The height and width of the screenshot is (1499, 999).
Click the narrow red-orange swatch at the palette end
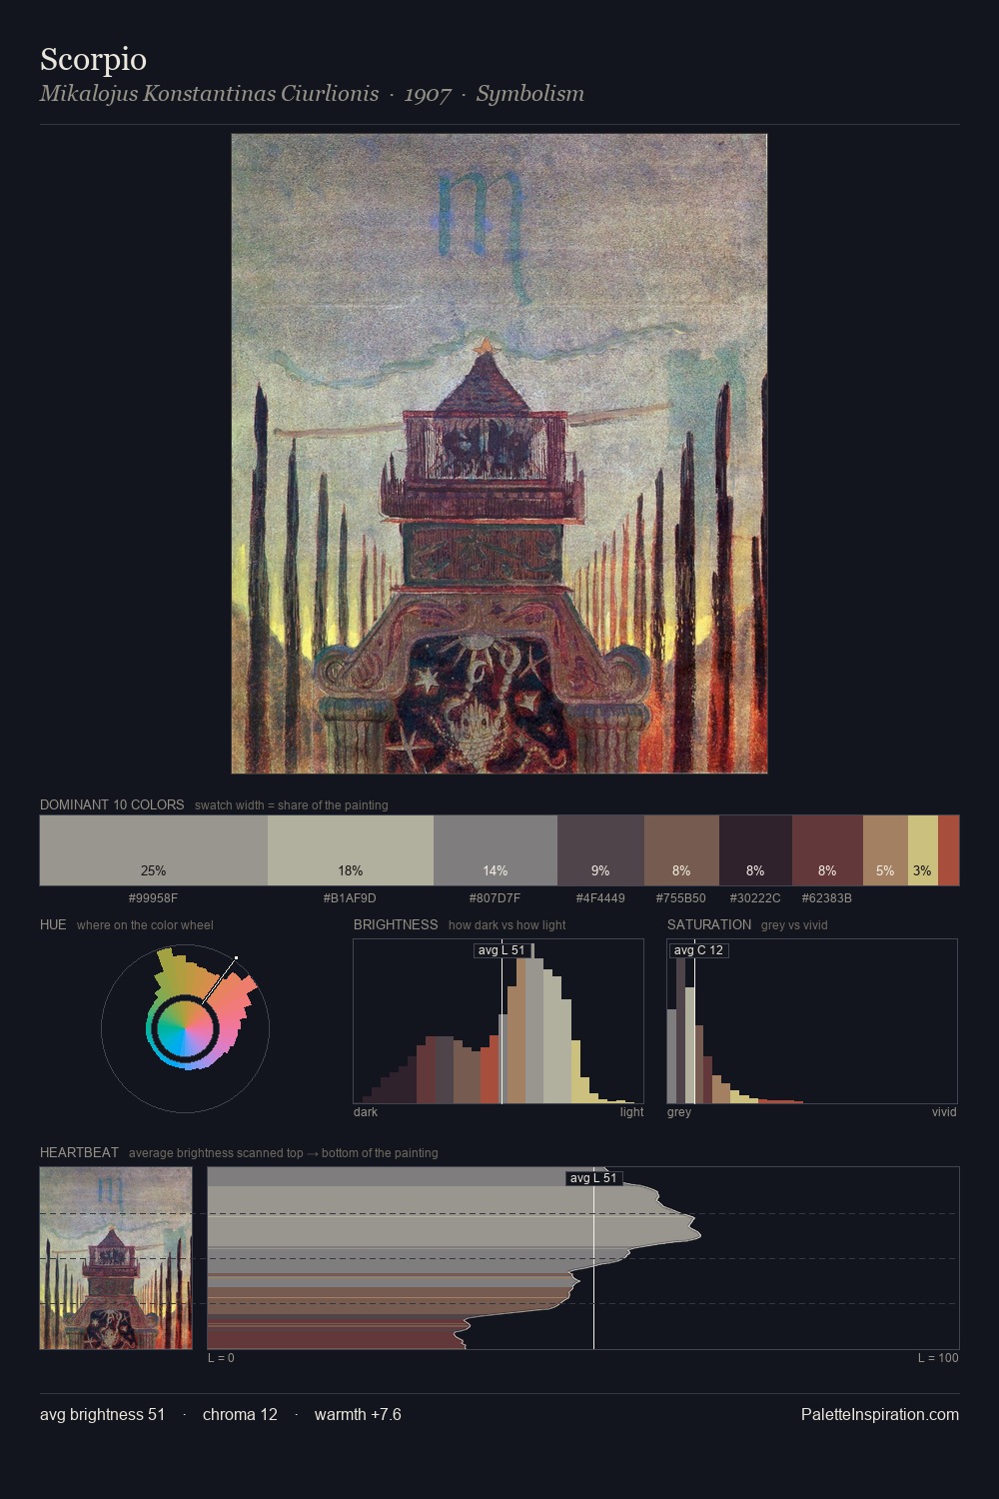click(x=948, y=850)
